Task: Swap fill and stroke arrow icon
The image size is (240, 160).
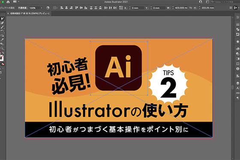Action: 3,53
